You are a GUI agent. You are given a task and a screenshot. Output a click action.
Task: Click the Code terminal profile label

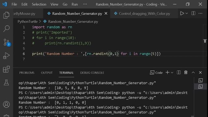pyautogui.click(x=156, y=72)
